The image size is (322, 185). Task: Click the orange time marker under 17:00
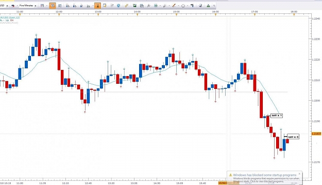coord(255,15)
